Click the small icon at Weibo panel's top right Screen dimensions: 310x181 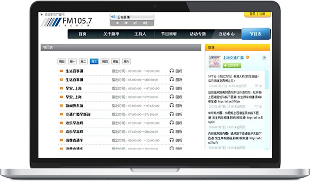tap(264, 58)
